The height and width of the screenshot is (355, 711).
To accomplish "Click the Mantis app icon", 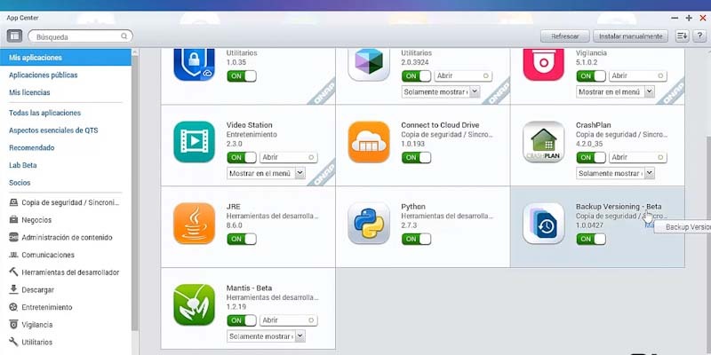I will tap(194, 304).
